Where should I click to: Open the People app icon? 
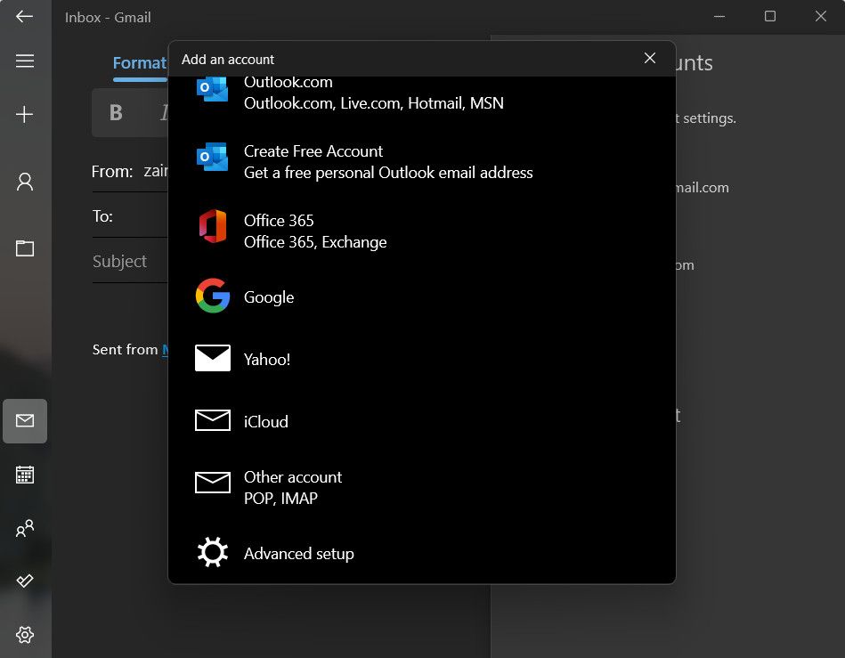click(x=25, y=528)
